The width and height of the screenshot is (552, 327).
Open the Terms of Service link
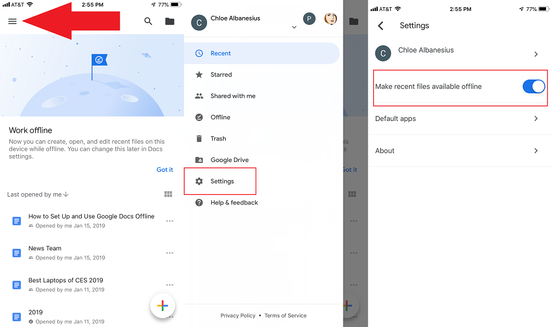tap(285, 315)
